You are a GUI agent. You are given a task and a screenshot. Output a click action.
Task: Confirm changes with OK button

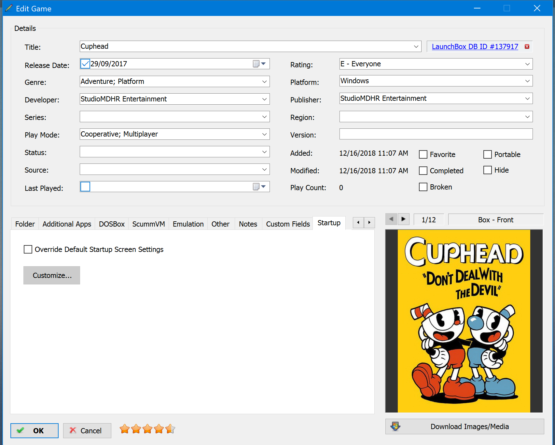point(35,430)
